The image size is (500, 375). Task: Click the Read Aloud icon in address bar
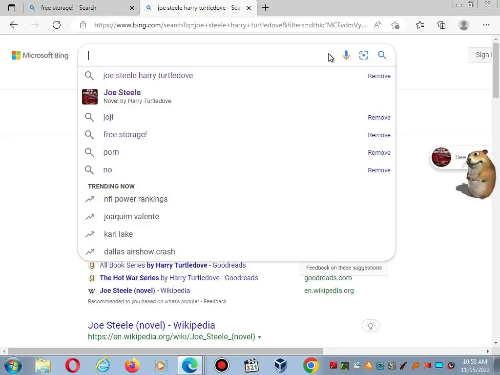tap(377, 25)
